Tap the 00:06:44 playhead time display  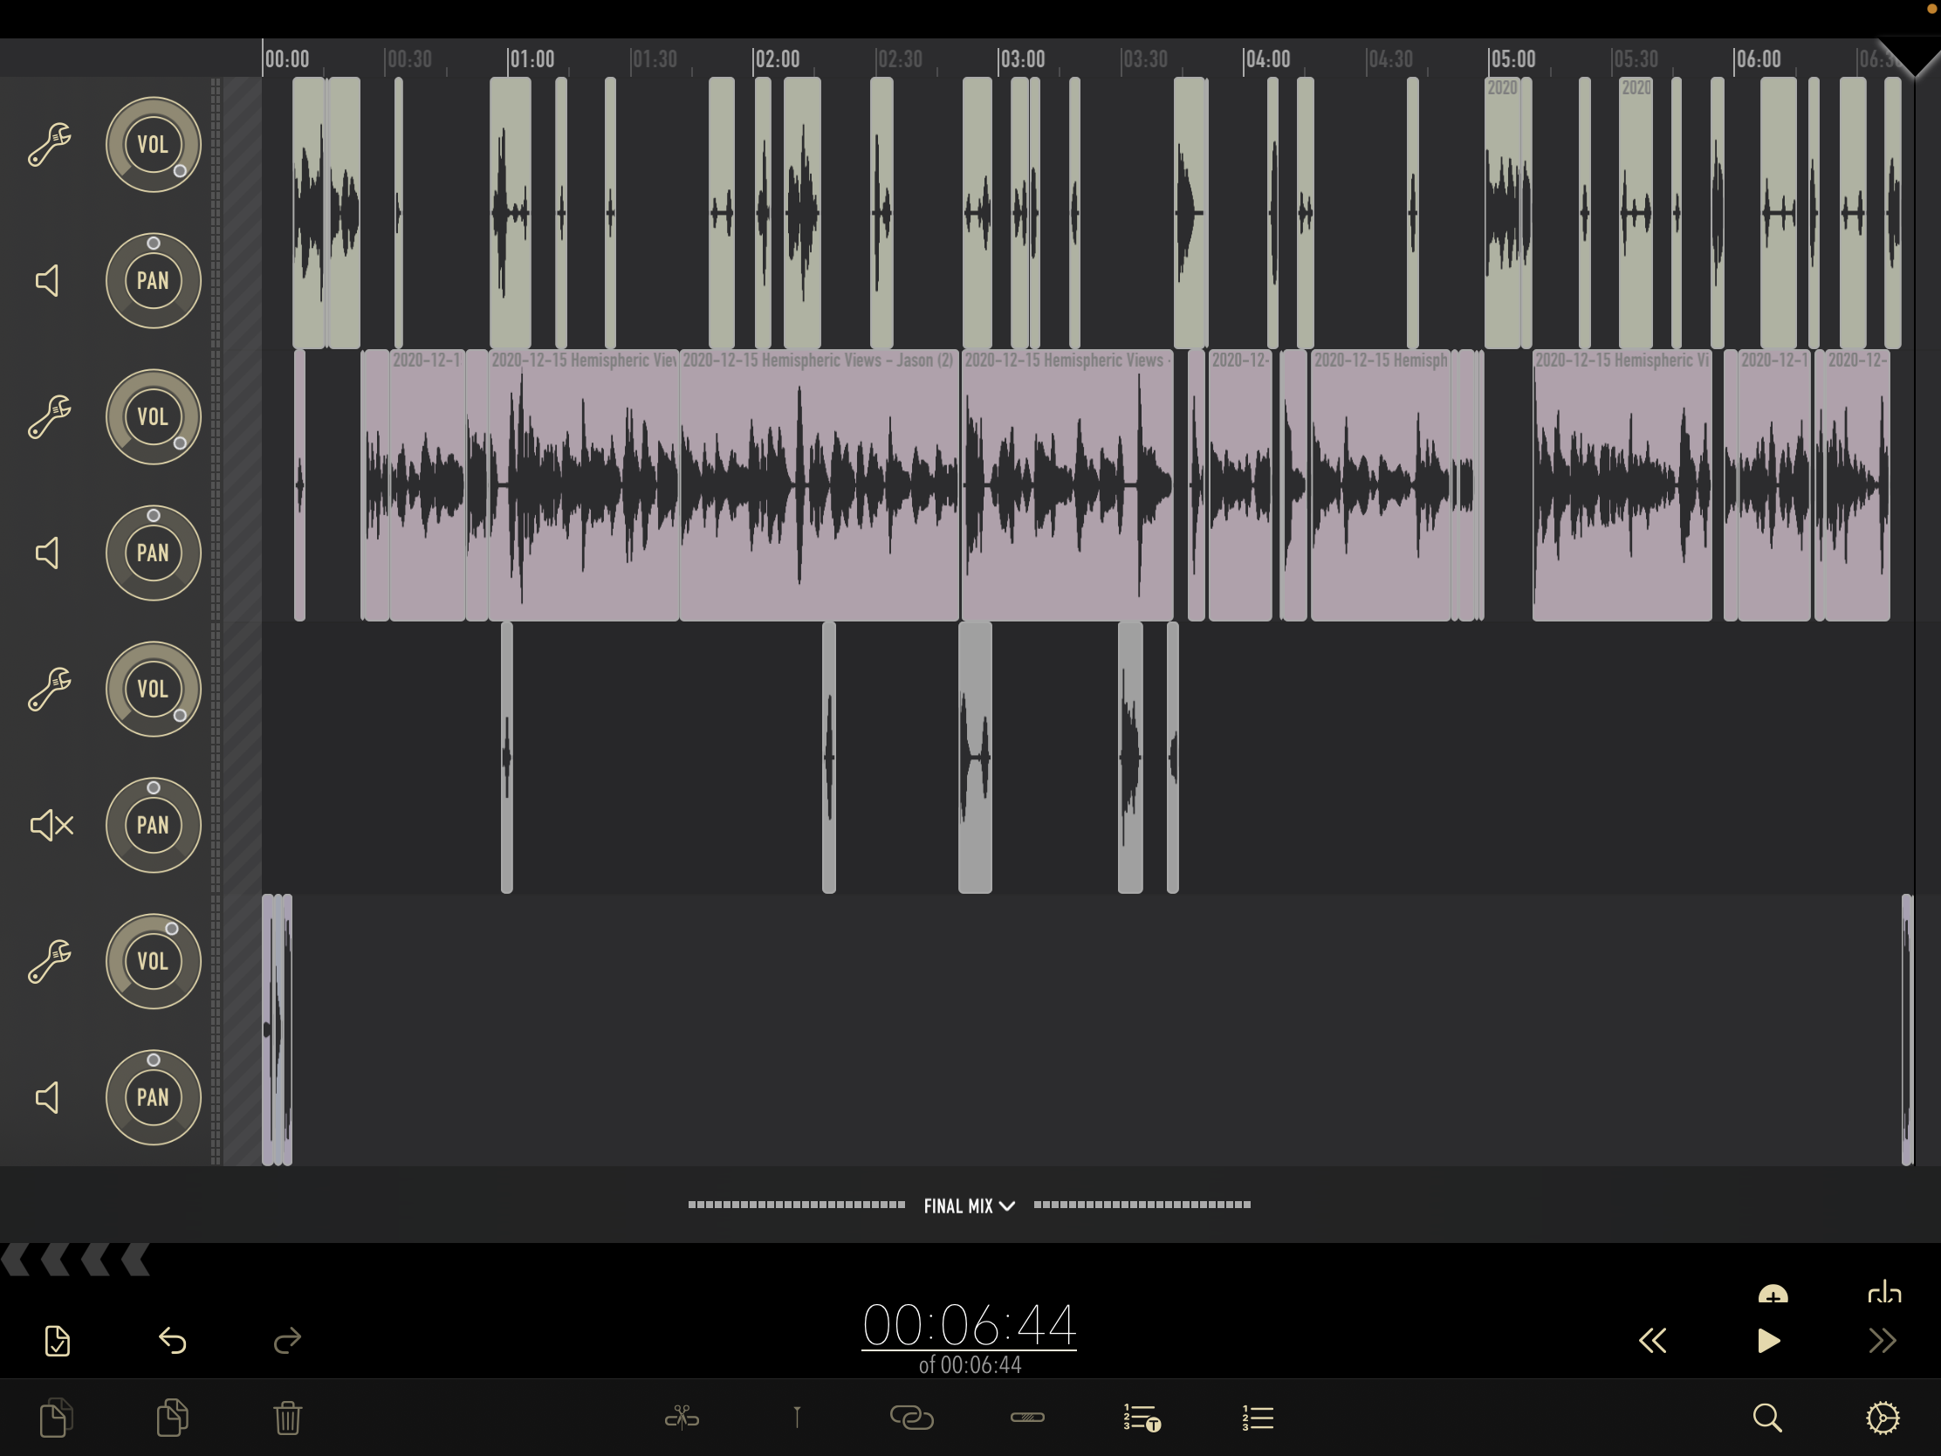coord(969,1325)
